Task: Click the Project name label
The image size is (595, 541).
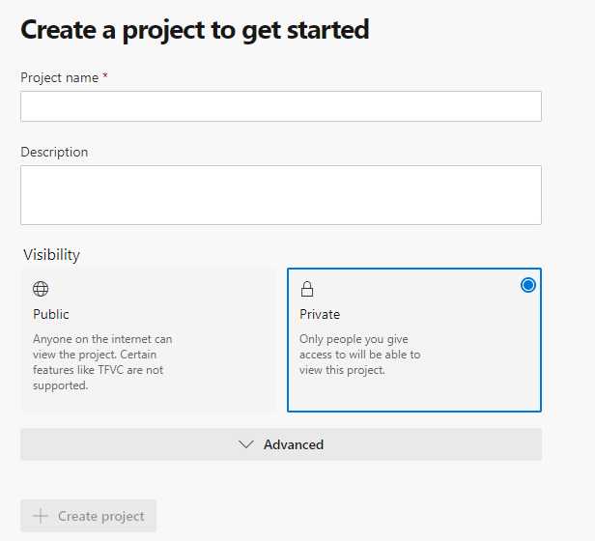Action: [x=59, y=77]
